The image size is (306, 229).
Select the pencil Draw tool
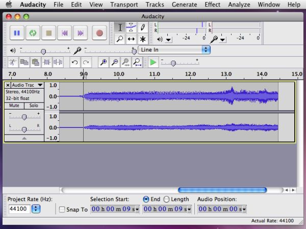[x=143, y=28]
